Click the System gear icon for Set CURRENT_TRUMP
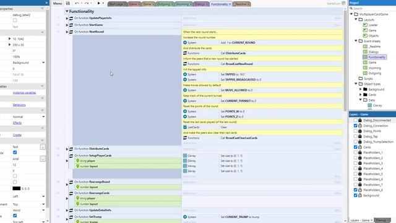 coord(185,217)
